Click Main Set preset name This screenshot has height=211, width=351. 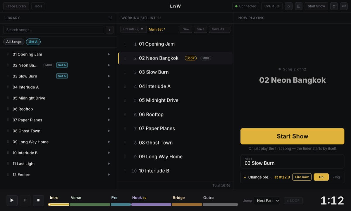click(x=157, y=29)
